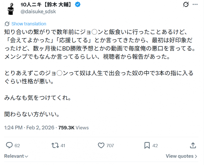Like the post with the heart icon
Screen dimensions: 204x165
click(x=101, y=145)
